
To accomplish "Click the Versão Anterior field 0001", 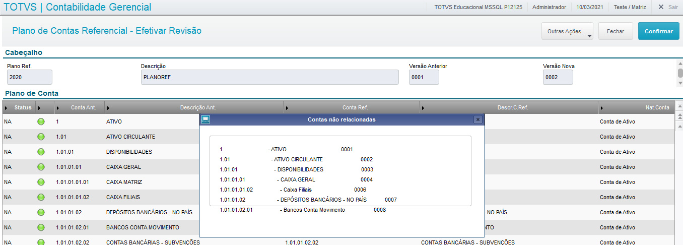I will point(424,77).
